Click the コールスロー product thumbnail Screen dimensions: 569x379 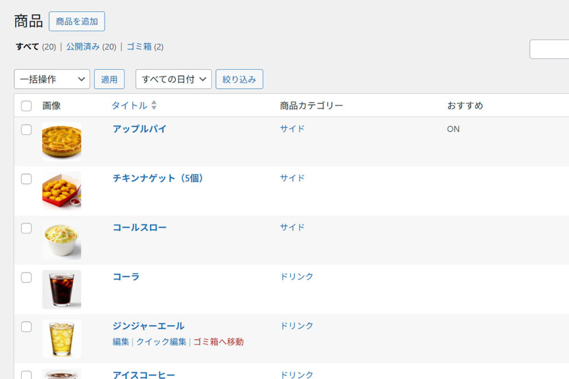pos(62,240)
